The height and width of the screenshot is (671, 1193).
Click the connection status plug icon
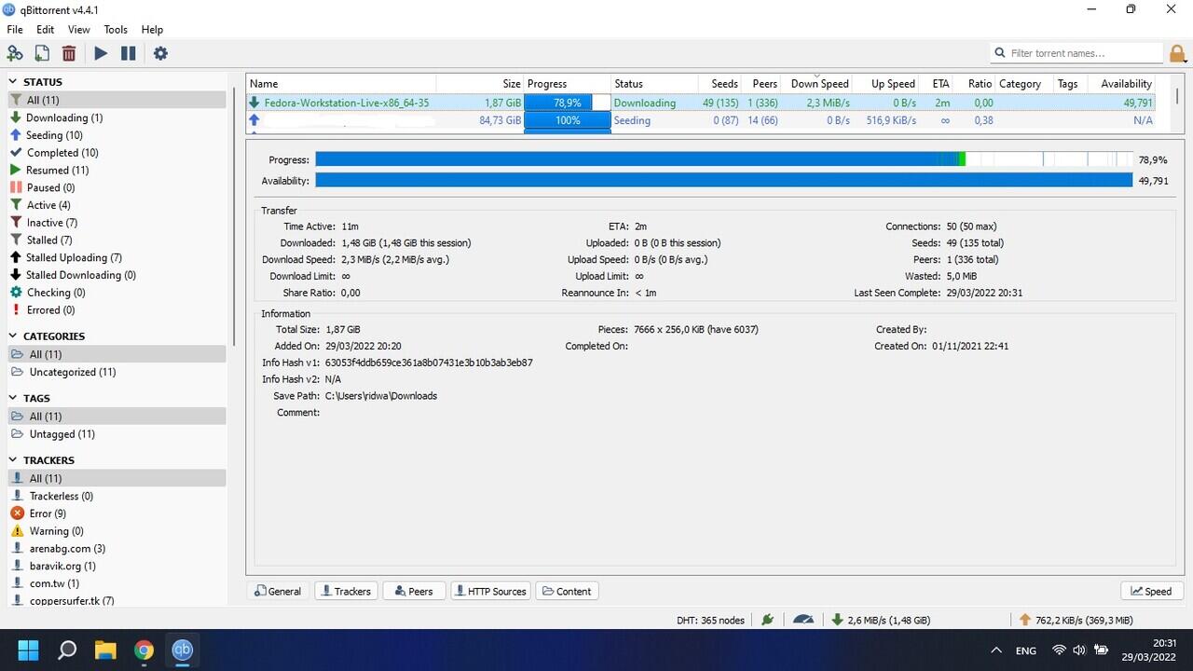click(766, 619)
